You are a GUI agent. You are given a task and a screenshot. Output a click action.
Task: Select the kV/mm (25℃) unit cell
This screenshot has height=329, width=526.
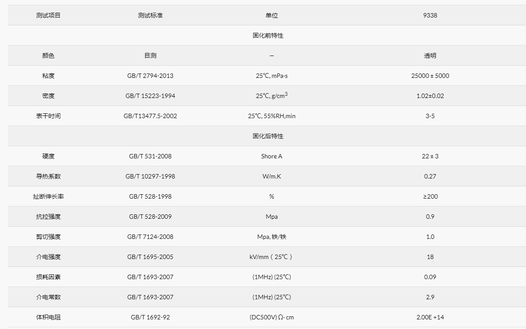point(272,257)
